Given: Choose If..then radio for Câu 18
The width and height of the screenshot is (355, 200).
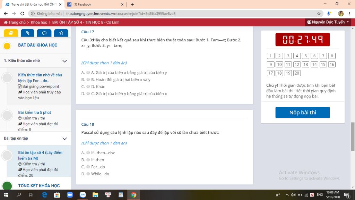Looking at the screenshot, I should (x=88, y=160).
